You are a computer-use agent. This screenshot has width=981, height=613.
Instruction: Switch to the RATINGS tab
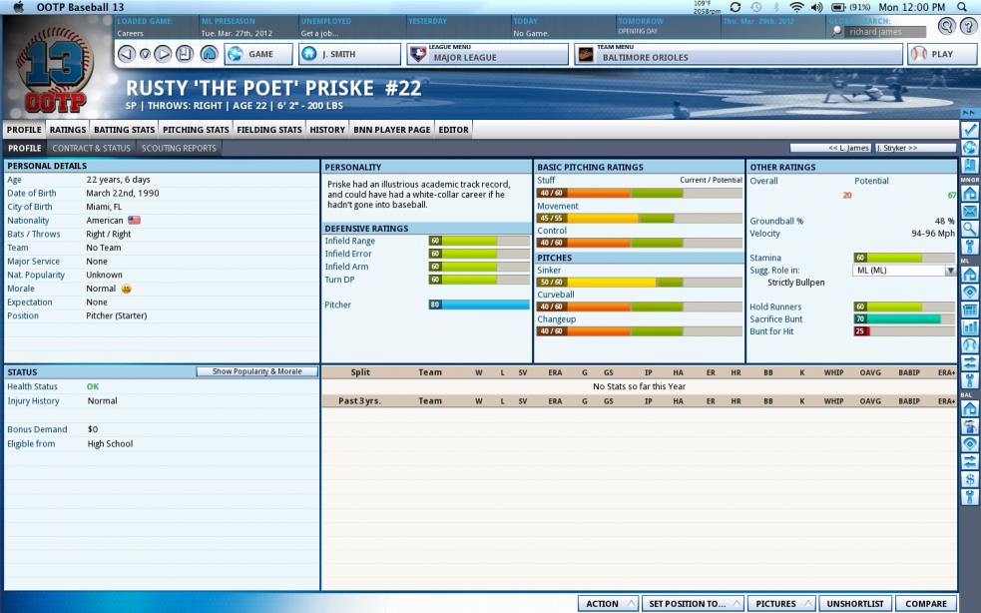tap(68, 130)
